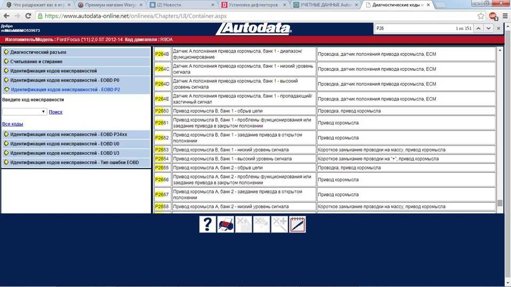Click the printer icon

click(226, 224)
